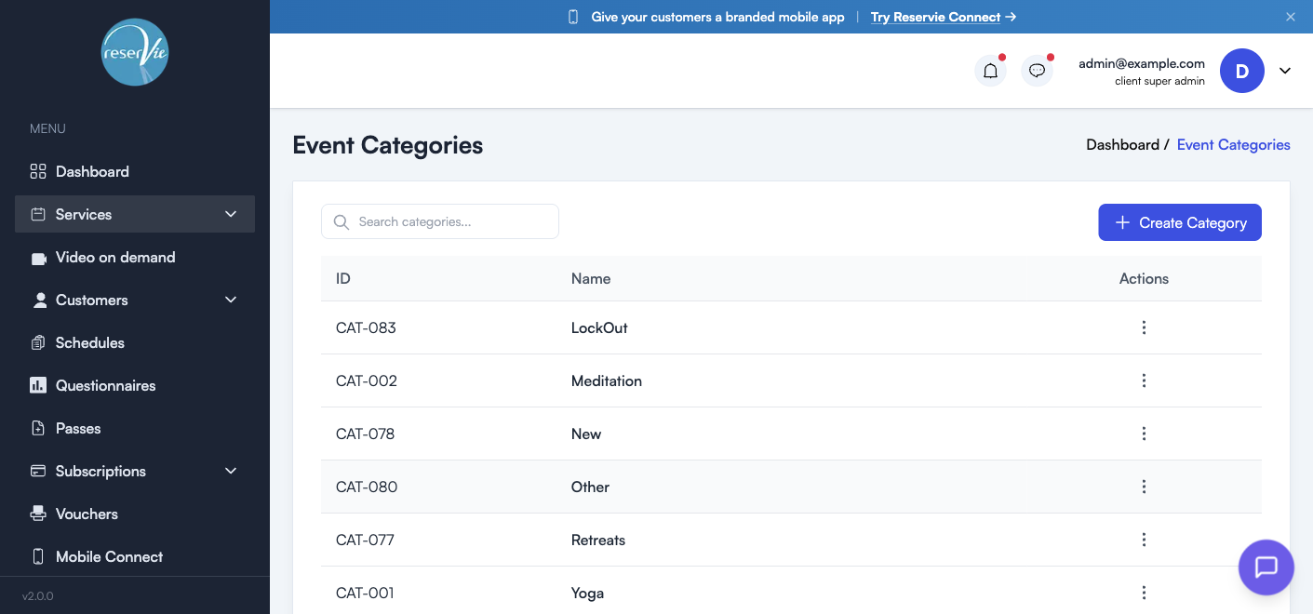The image size is (1313, 614).
Task: Select the Yoga category name
Action: 587,593
